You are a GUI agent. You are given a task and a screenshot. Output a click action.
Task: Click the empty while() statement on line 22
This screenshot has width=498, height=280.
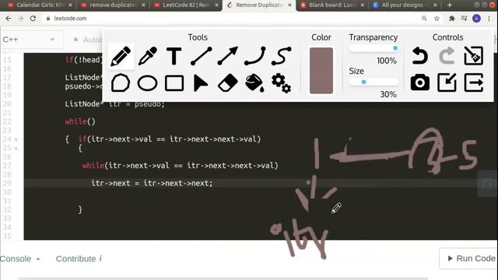pos(80,121)
